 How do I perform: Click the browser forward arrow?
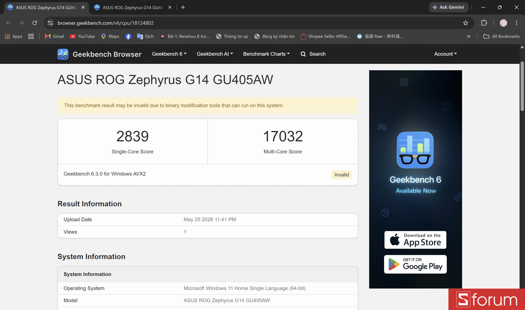21,23
